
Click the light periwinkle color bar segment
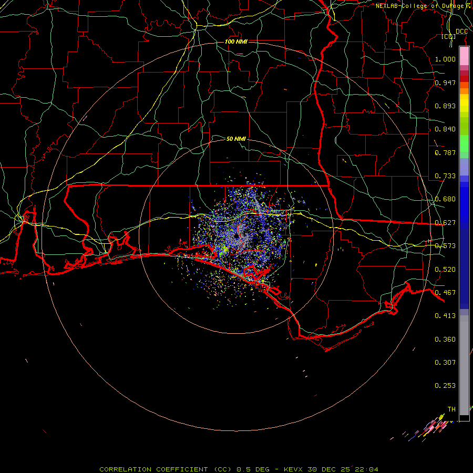tap(464, 167)
